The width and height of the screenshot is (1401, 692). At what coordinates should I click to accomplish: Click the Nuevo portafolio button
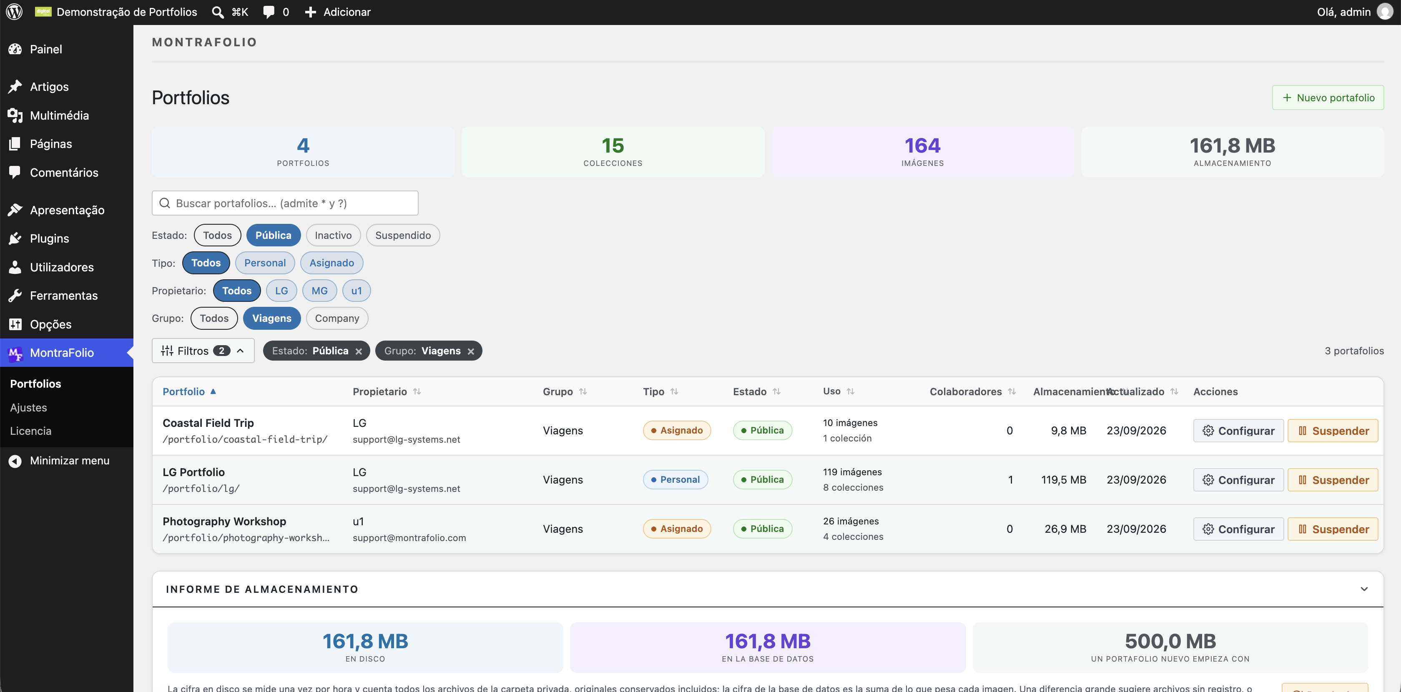pos(1328,98)
